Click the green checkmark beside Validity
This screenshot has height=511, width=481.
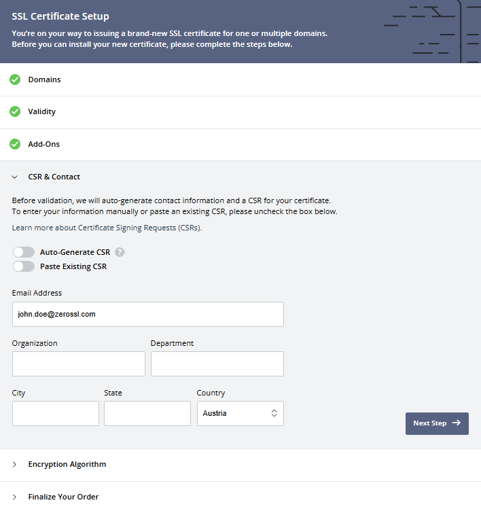coord(15,111)
